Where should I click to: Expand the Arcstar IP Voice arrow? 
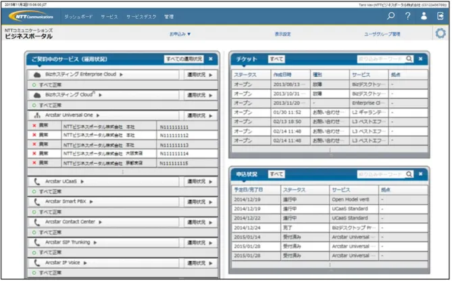coord(85,263)
